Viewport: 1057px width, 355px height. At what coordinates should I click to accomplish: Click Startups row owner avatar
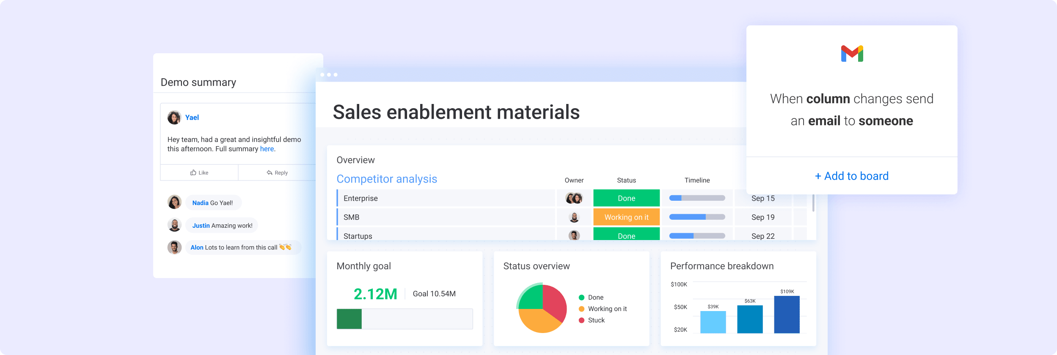574,235
